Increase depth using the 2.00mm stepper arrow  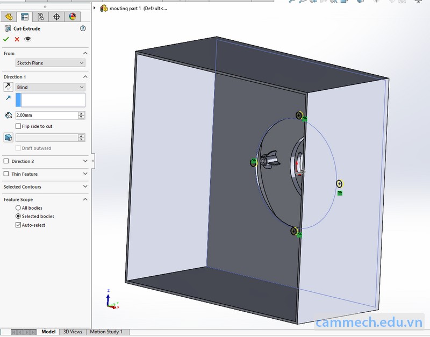pyautogui.click(x=81, y=113)
